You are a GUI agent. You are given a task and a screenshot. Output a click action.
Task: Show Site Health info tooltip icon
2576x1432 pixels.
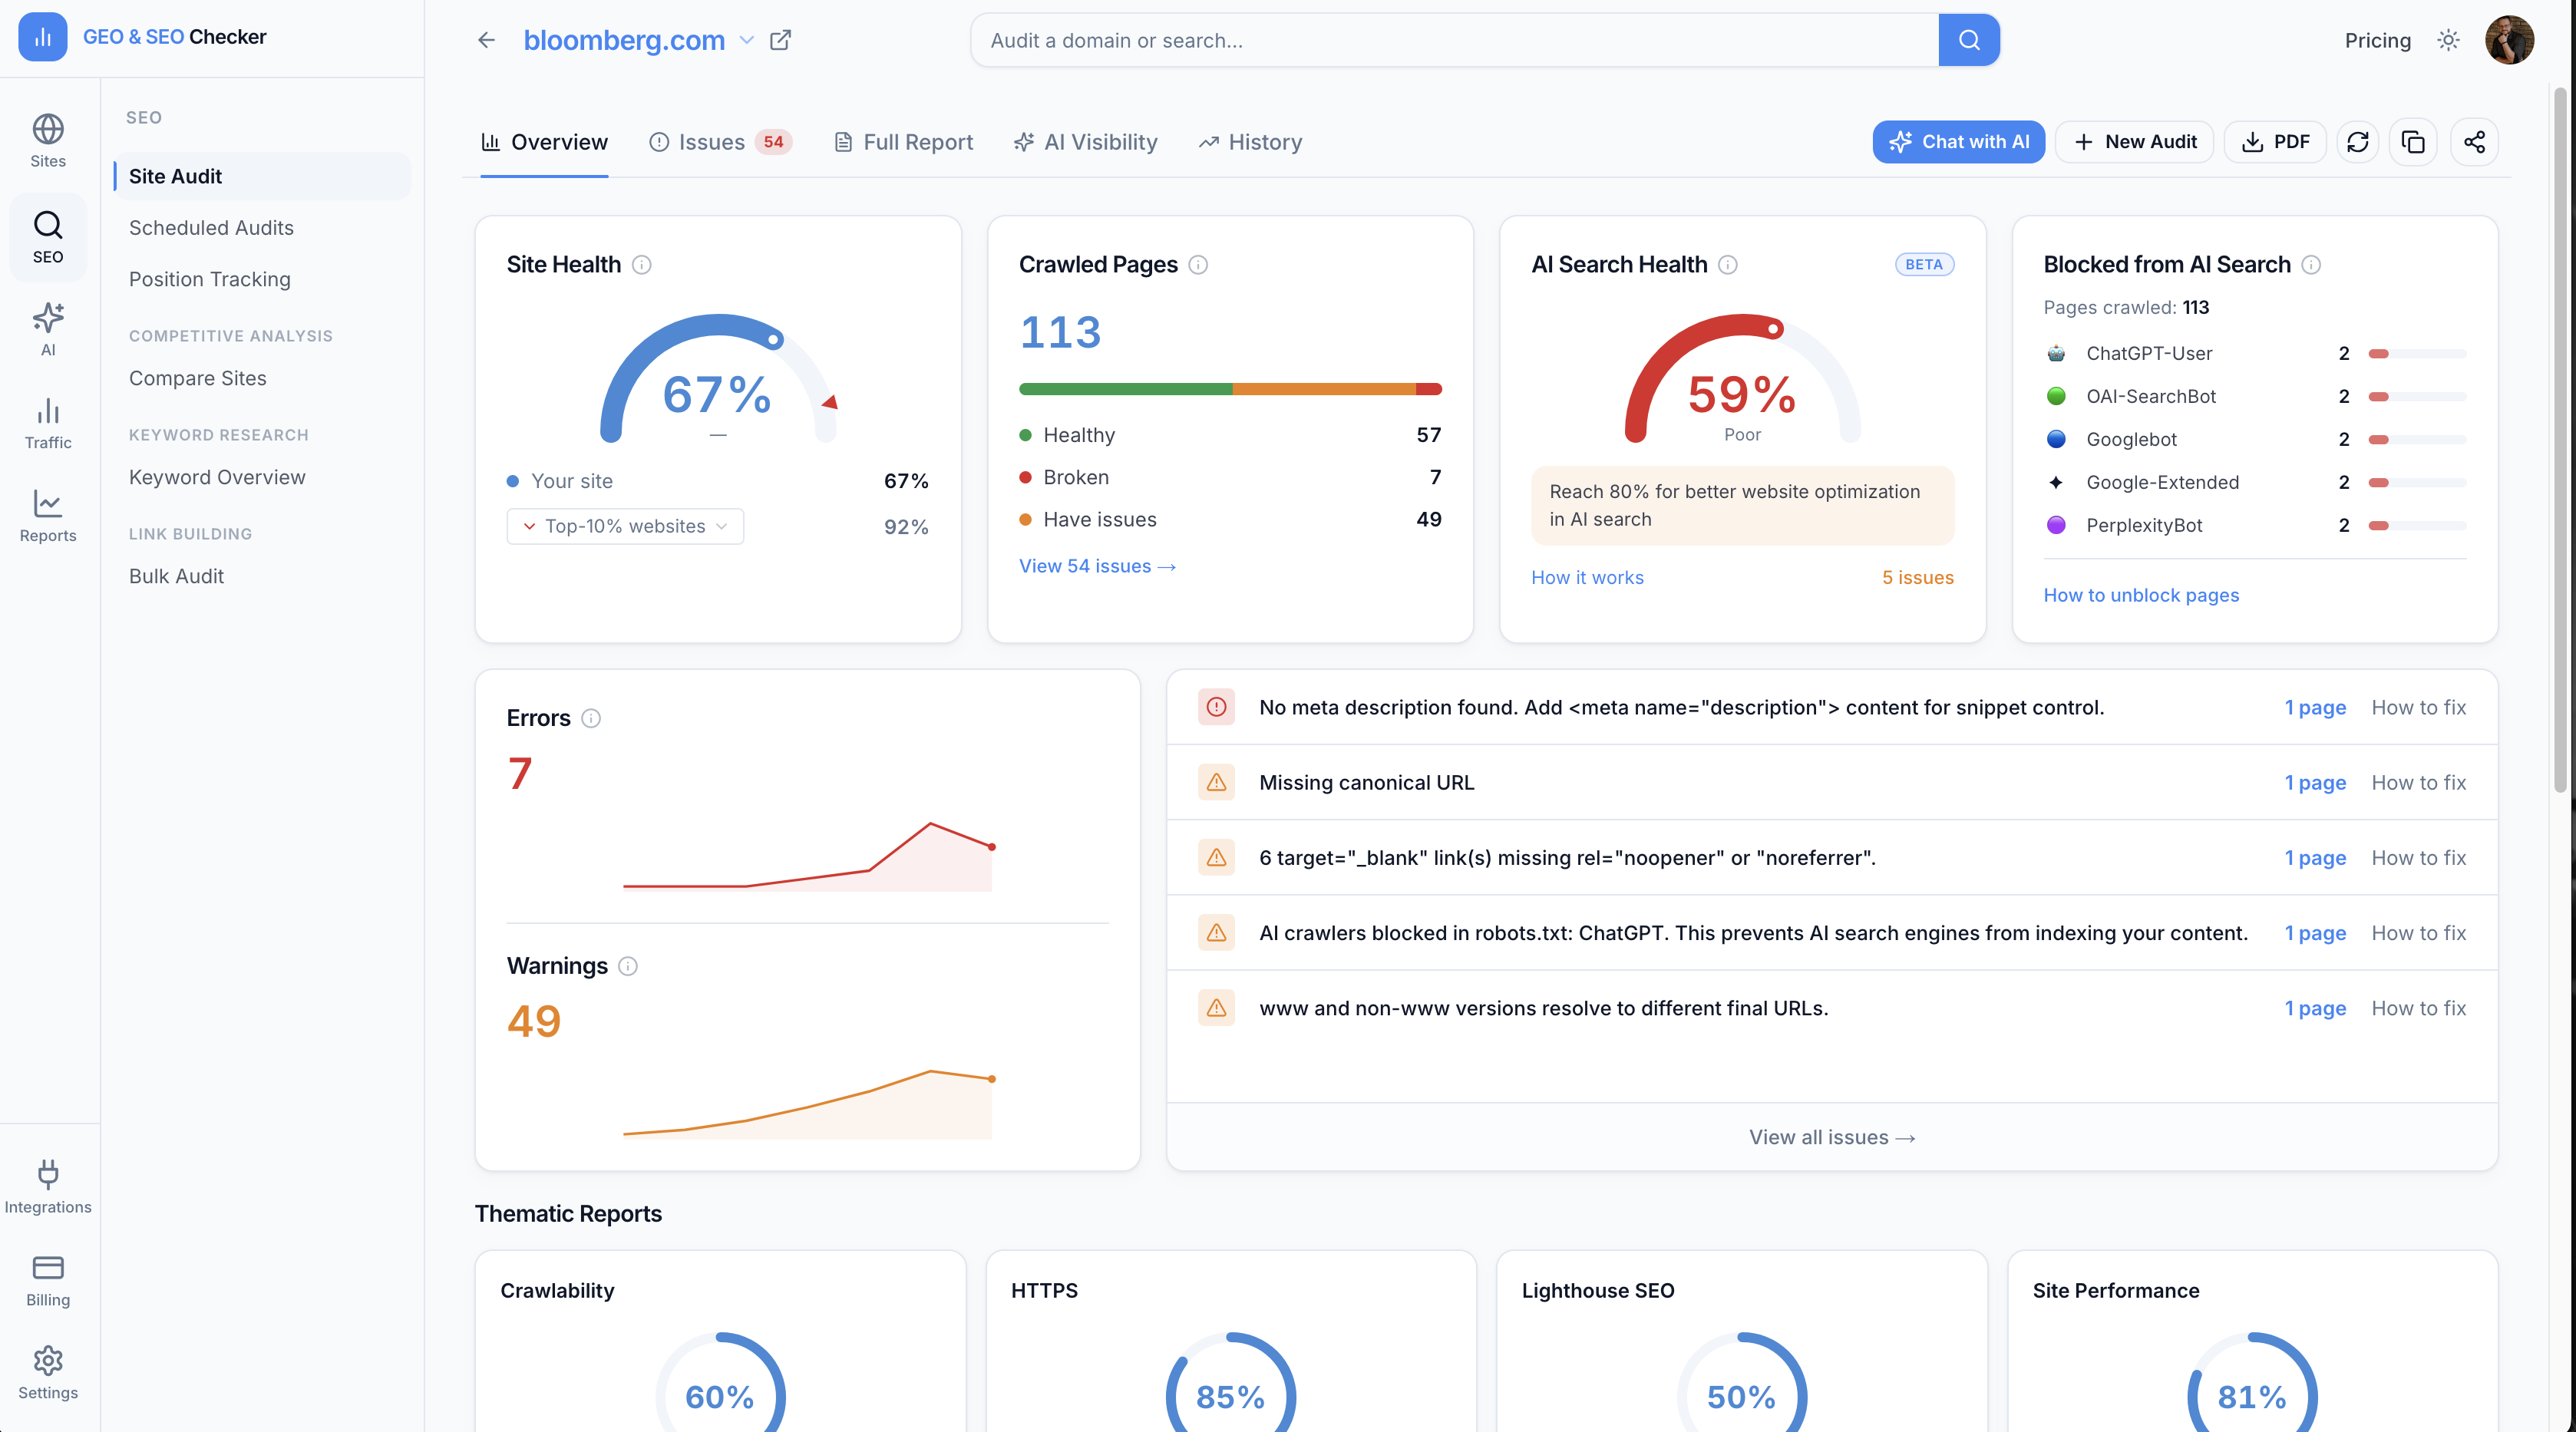click(x=642, y=265)
